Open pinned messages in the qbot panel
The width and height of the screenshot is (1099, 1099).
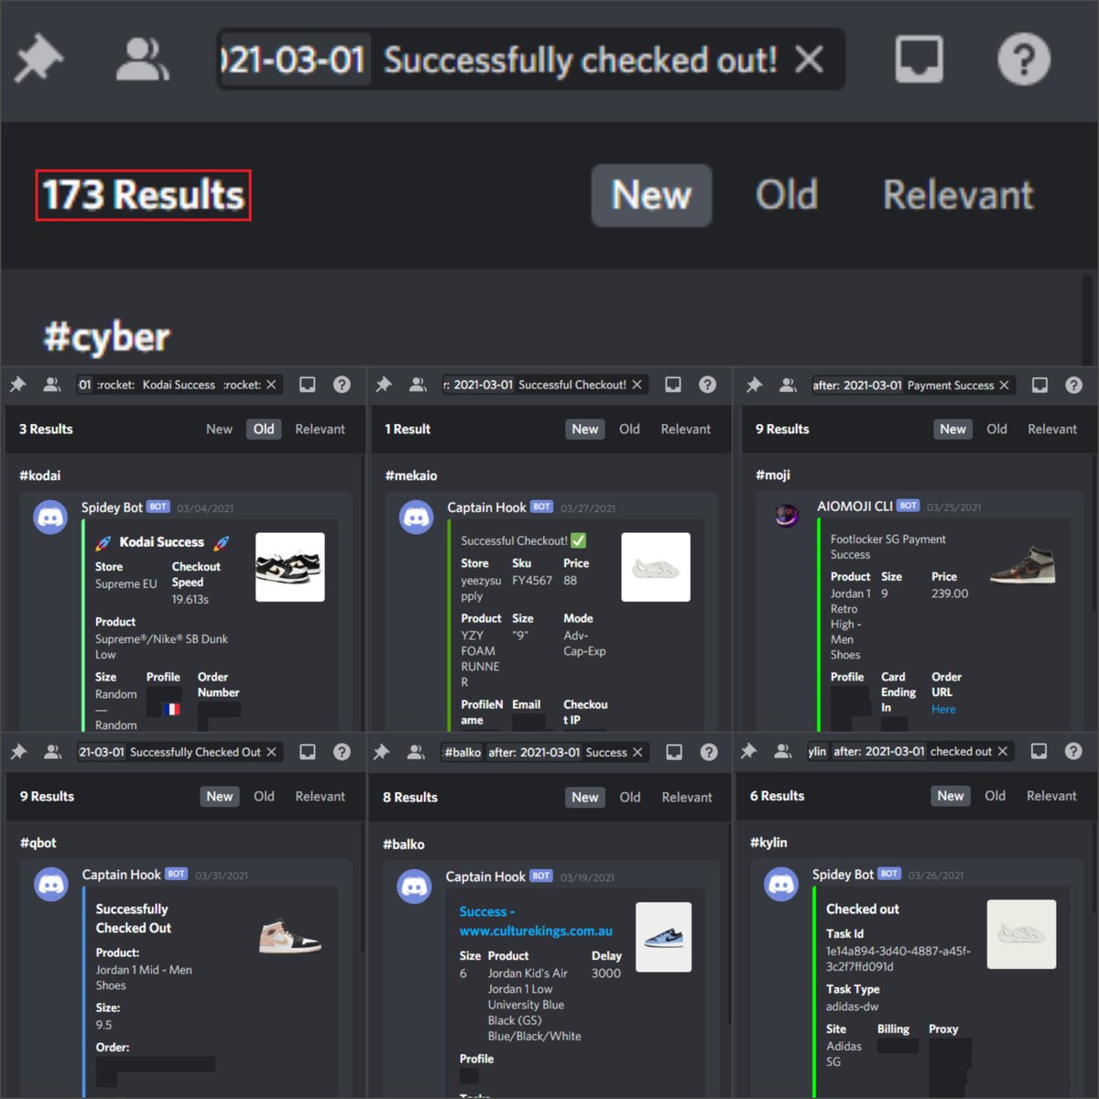coord(18,752)
